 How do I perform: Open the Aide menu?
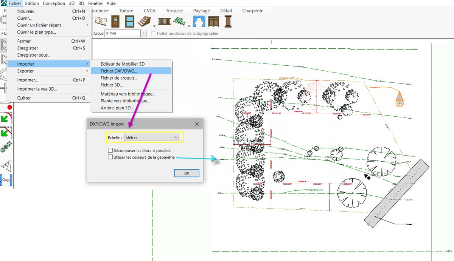111,3
